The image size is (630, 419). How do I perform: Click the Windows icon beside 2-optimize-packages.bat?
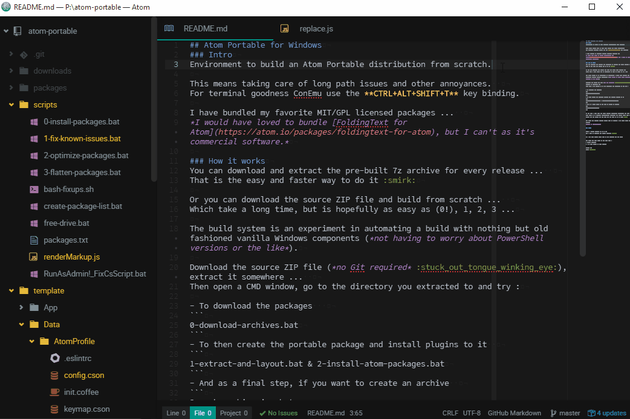click(34, 155)
